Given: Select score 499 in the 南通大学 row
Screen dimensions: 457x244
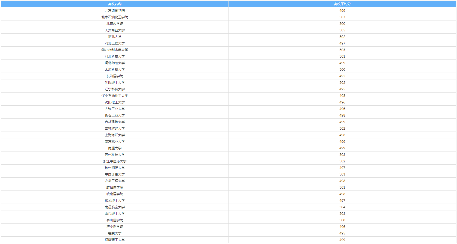Looking at the screenshot, I should [342, 148].
